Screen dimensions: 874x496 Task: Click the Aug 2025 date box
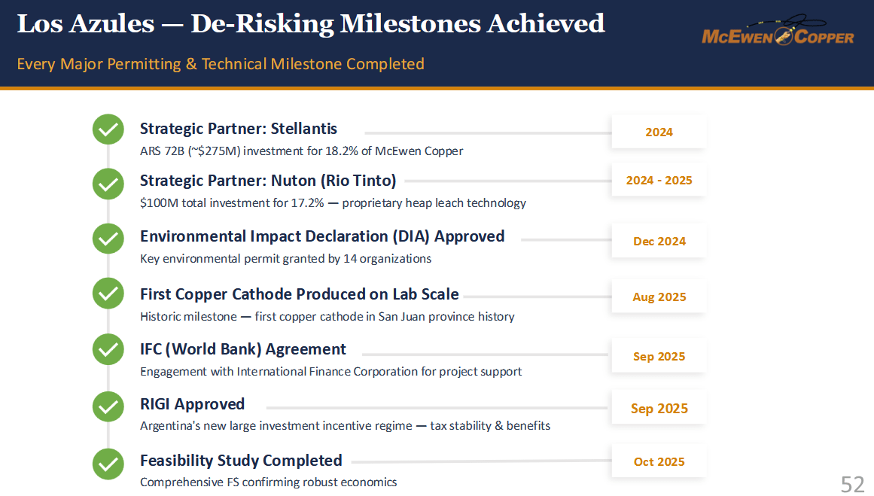pyautogui.click(x=659, y=297)
